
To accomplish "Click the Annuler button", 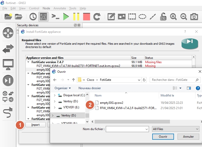I will tap(188, 137).
